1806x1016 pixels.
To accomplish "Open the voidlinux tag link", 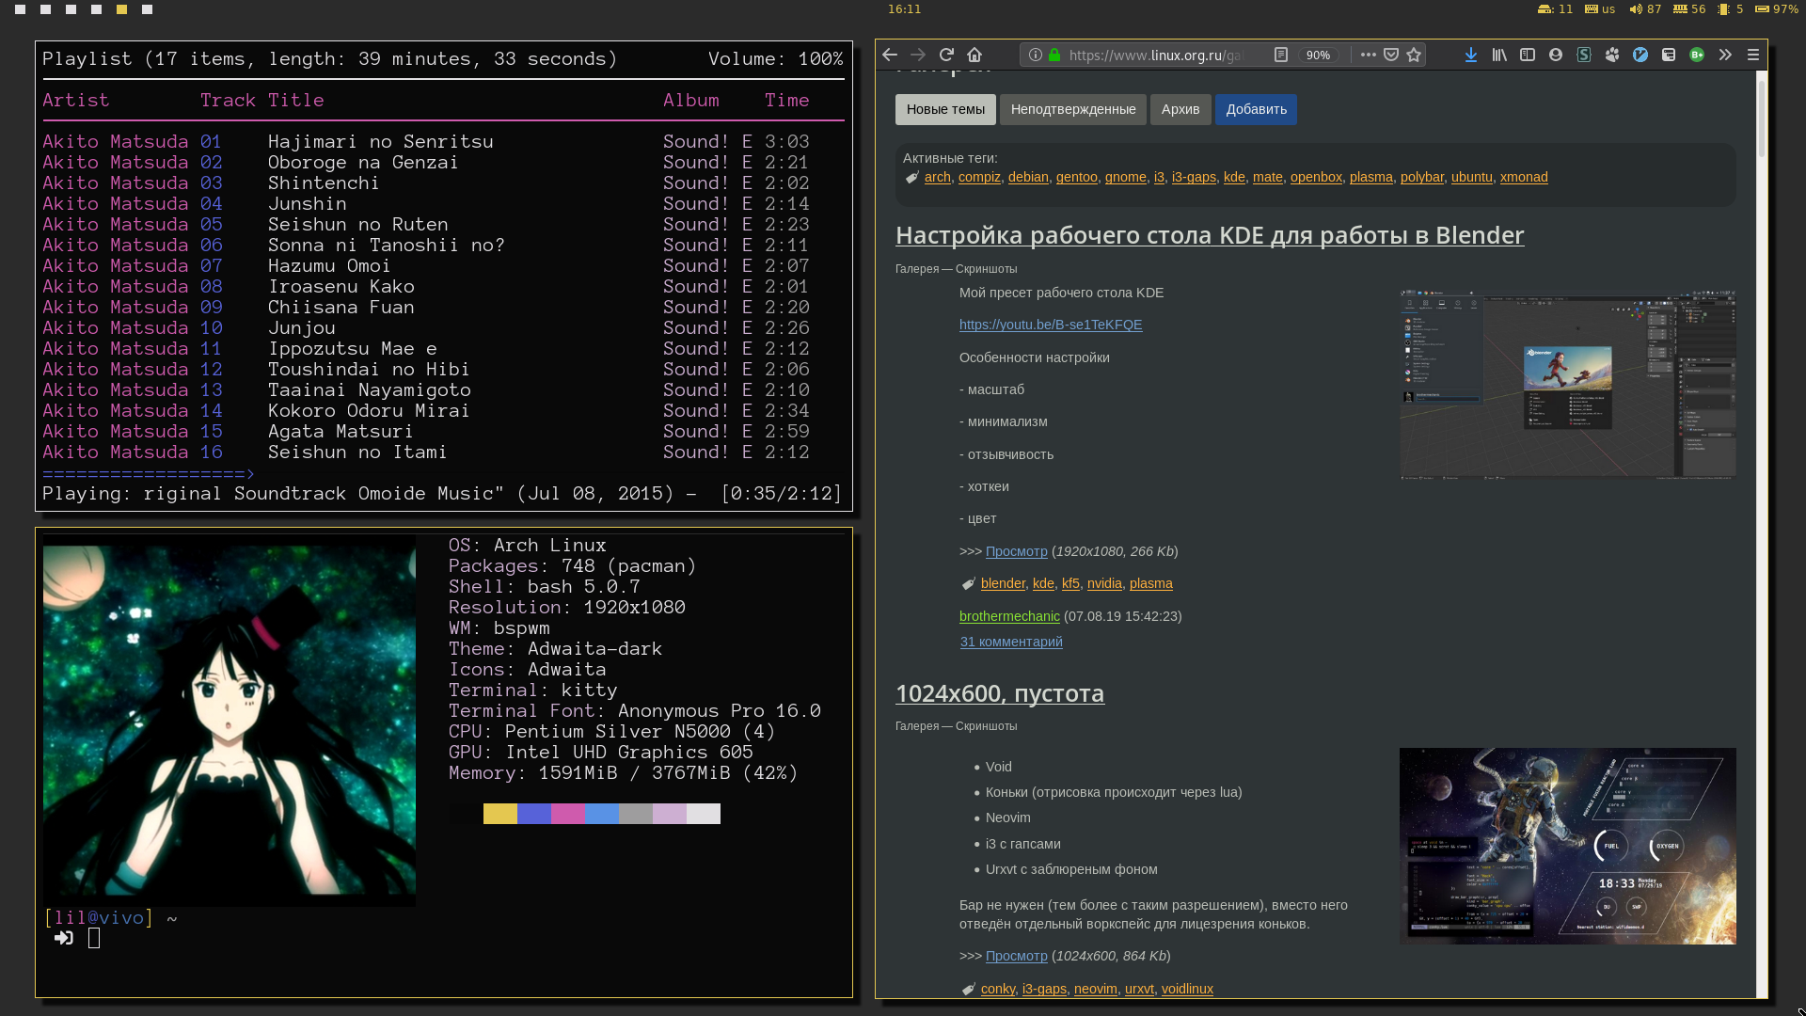I will click(x=1187, y=989).
